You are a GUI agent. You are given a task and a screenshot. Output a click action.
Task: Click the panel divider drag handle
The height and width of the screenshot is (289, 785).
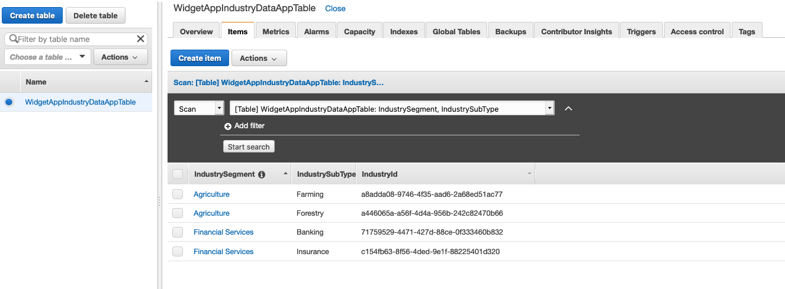pyautogui.click(x=159, y=202)
